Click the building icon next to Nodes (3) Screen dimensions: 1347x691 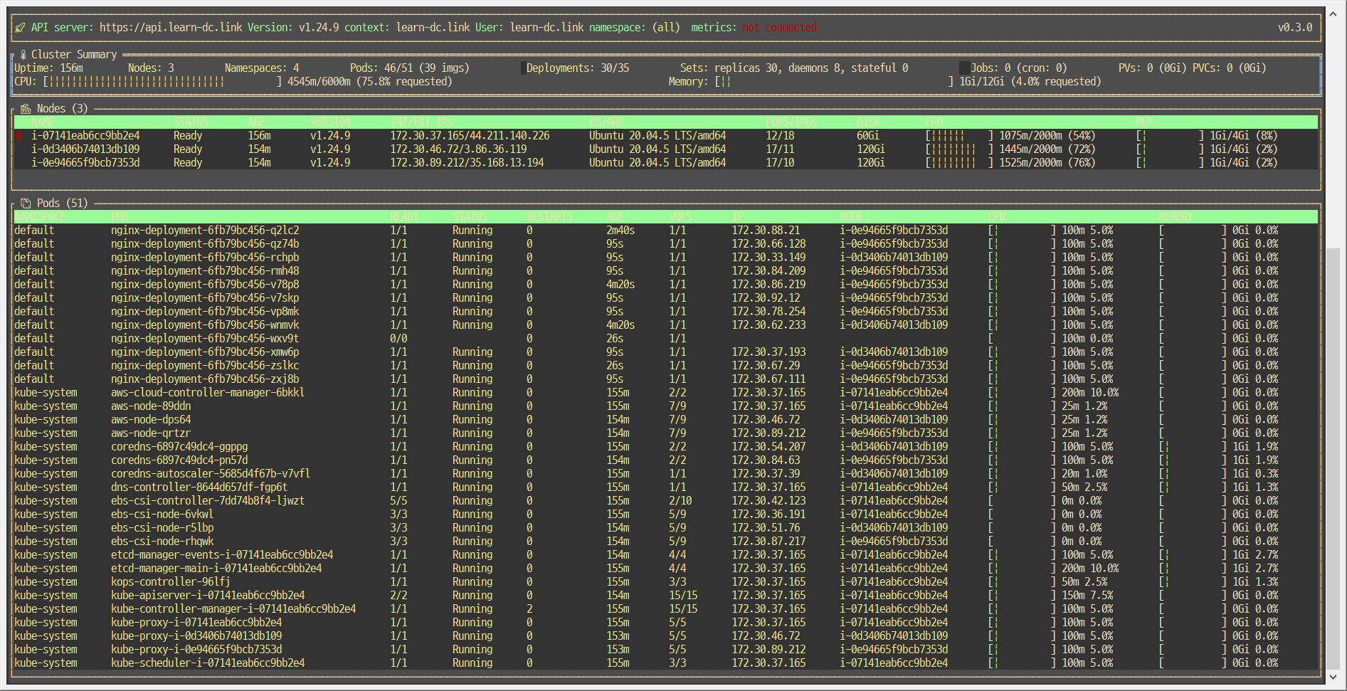click(x=26, y=108)
